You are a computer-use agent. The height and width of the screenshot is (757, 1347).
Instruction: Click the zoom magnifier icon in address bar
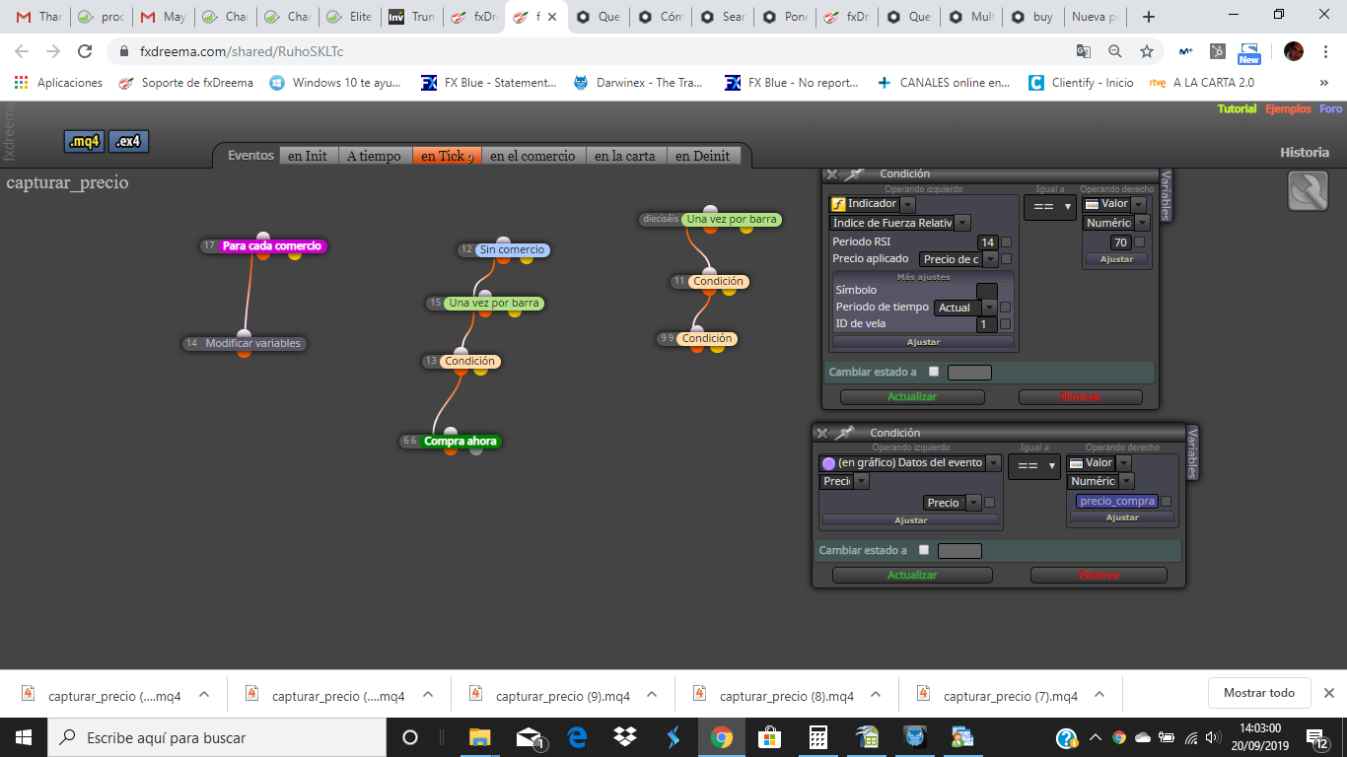[x=1115, y=51]
